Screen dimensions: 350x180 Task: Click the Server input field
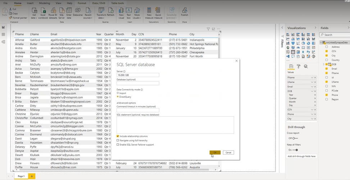(x=138, y=75)
